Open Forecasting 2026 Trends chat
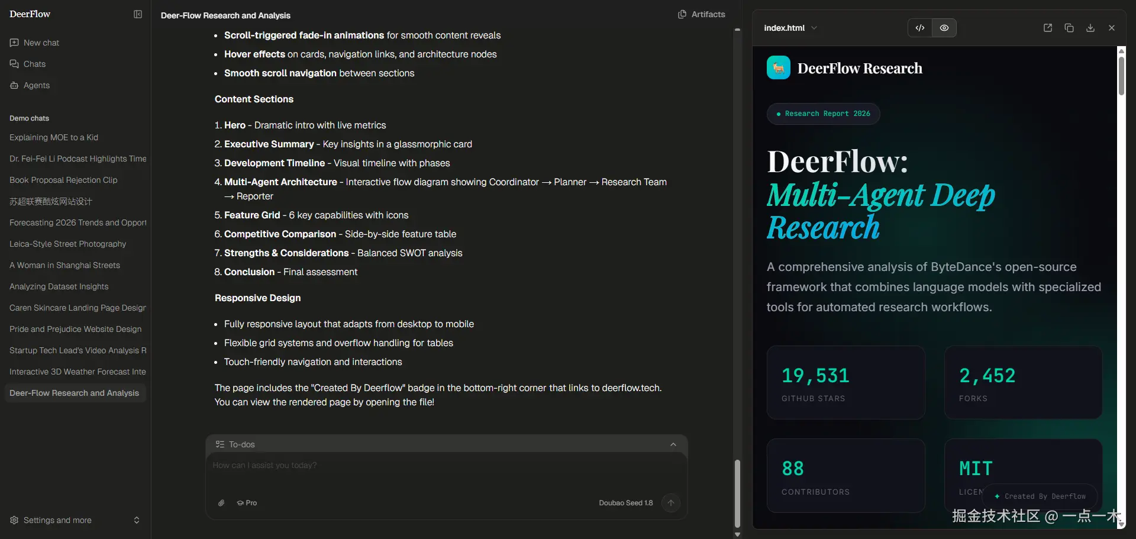The height and width of the screenshot is (539, 1136). point(75,222)
